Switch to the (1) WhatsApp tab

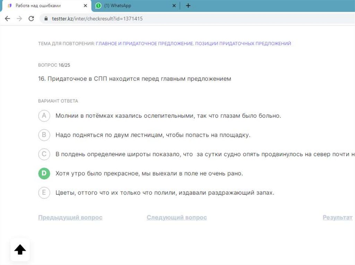136,6
